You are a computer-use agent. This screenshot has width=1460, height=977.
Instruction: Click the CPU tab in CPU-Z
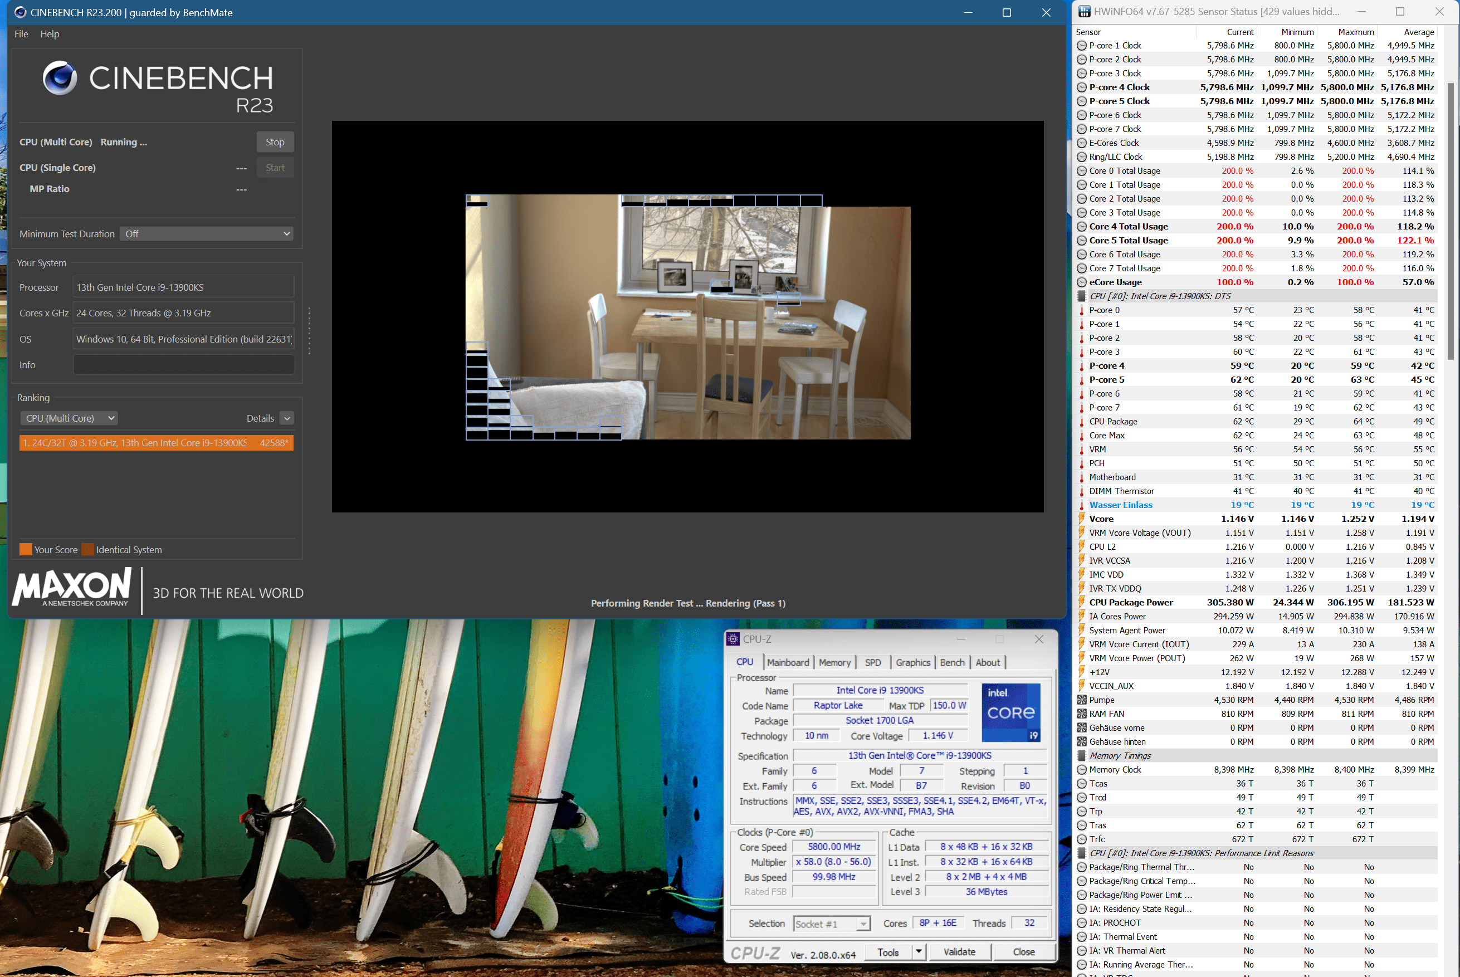745,662
